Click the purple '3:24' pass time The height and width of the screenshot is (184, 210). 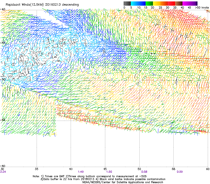[x=3, y=172]
